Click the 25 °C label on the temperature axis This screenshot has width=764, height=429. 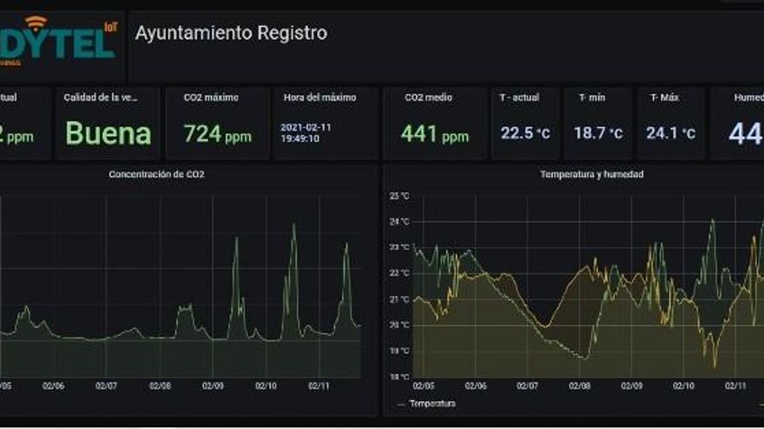(x=399, y=196)
